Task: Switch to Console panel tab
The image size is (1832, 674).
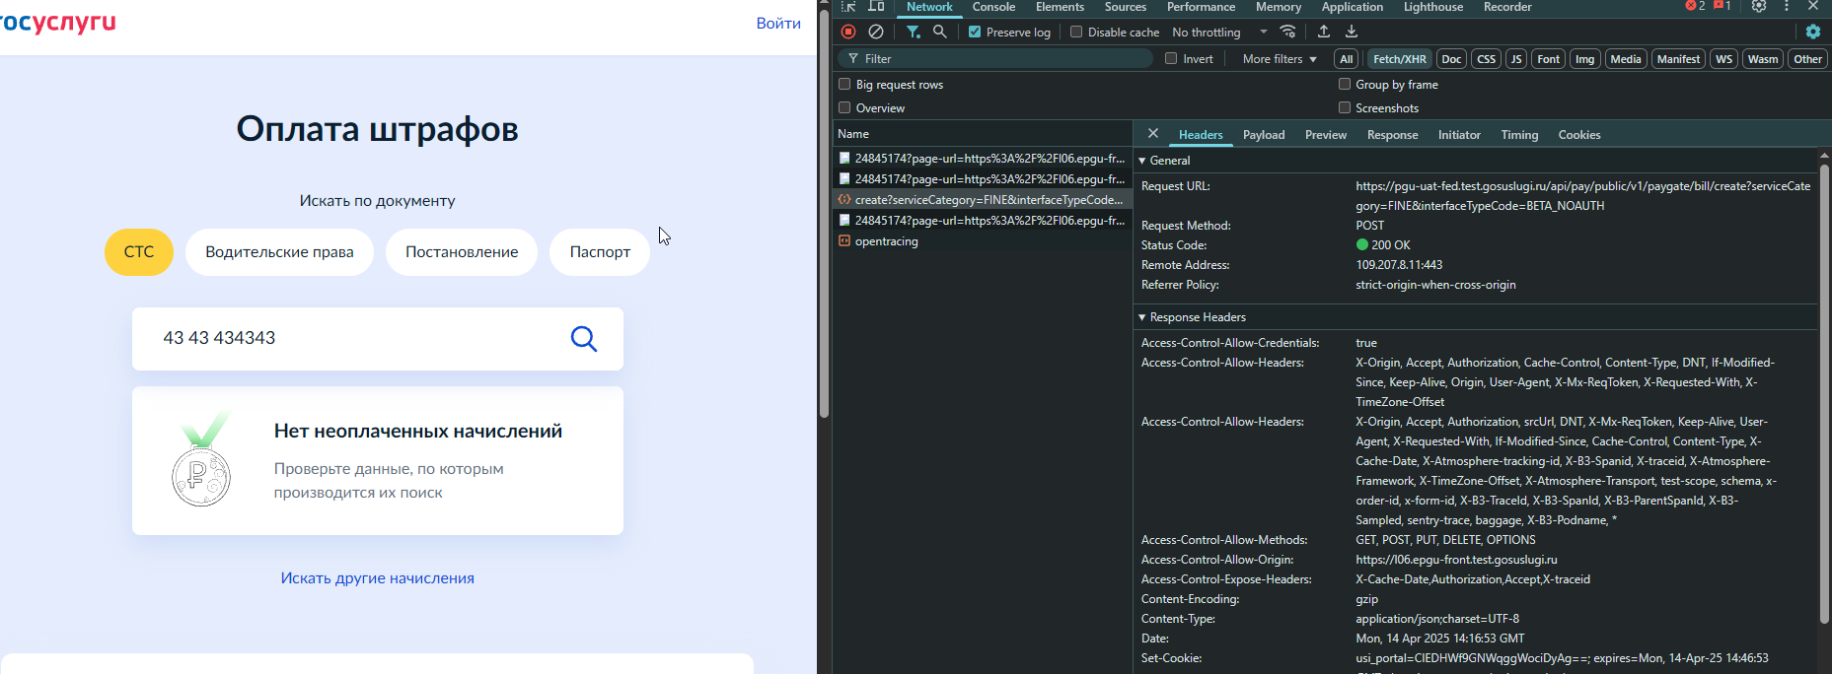Action: tap(993, 7)
